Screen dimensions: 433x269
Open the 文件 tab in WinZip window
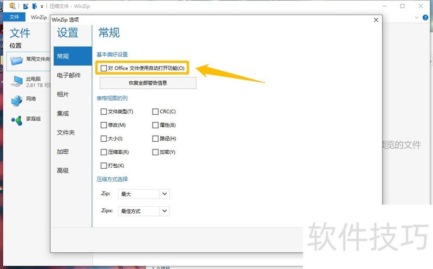(15, 17)
